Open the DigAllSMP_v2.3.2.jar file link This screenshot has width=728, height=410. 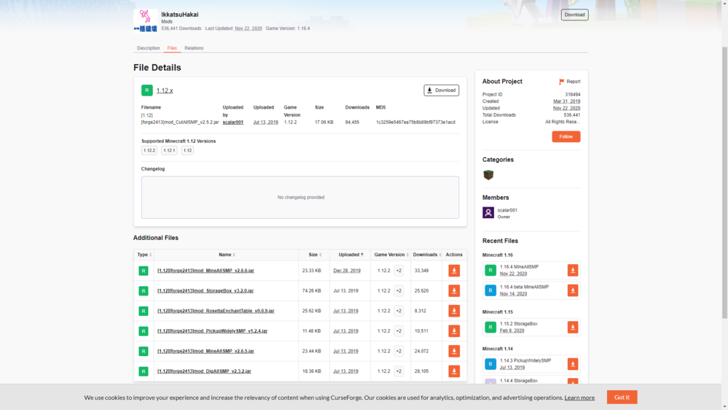[204, 371]
